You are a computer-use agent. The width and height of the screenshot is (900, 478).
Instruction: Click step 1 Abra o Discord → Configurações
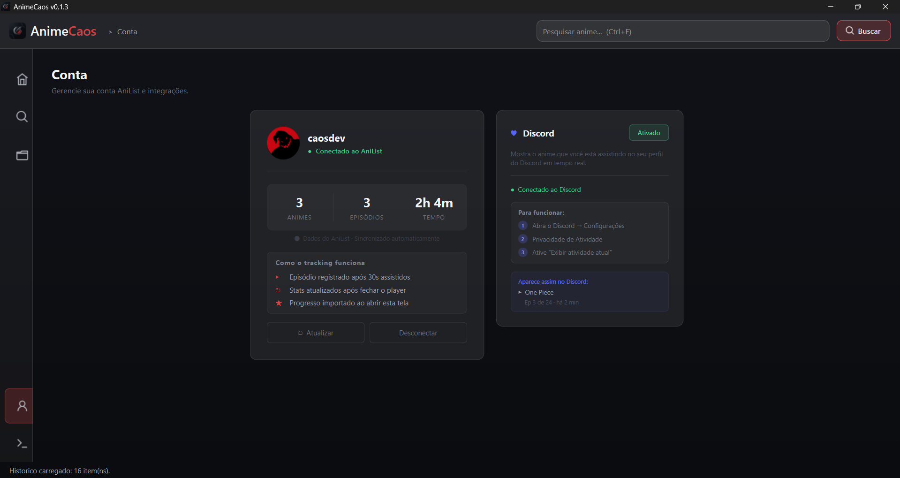(578, 226)
